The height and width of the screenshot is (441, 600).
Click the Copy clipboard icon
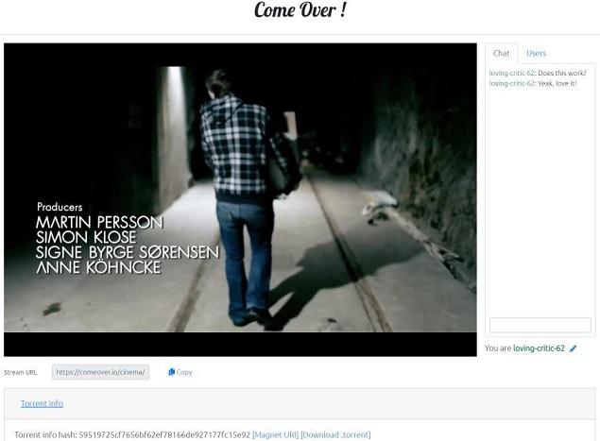tap(172, 372)
